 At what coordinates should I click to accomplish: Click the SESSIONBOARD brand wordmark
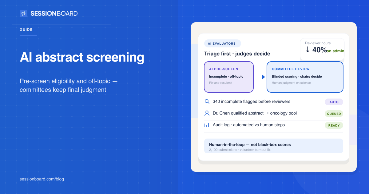54,14
